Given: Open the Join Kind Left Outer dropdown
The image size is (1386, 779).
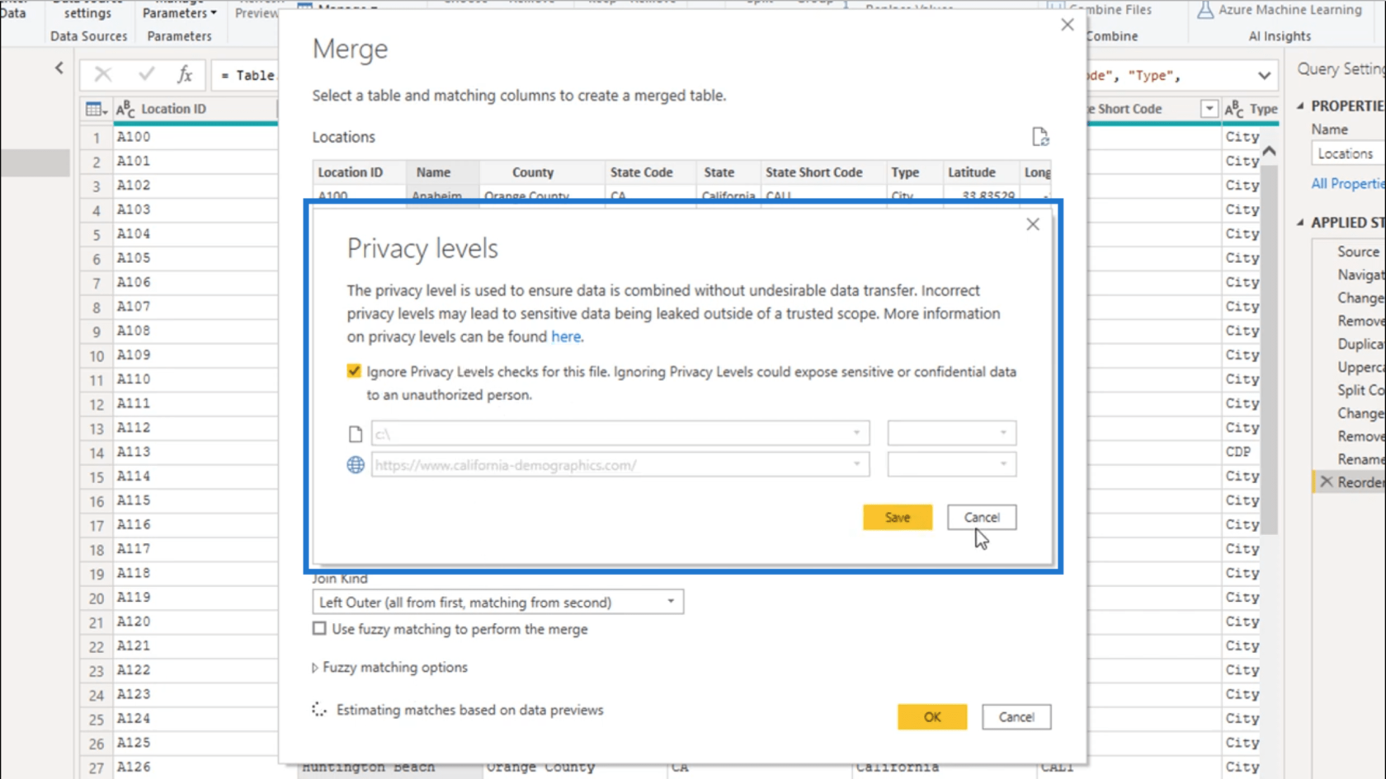Looking at the screenshot, I should [498, 603].
